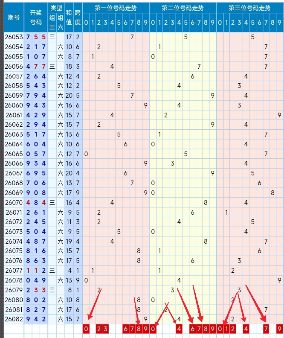Select issue number 26064
The image size is (284, 338).
tap(14, 144)
